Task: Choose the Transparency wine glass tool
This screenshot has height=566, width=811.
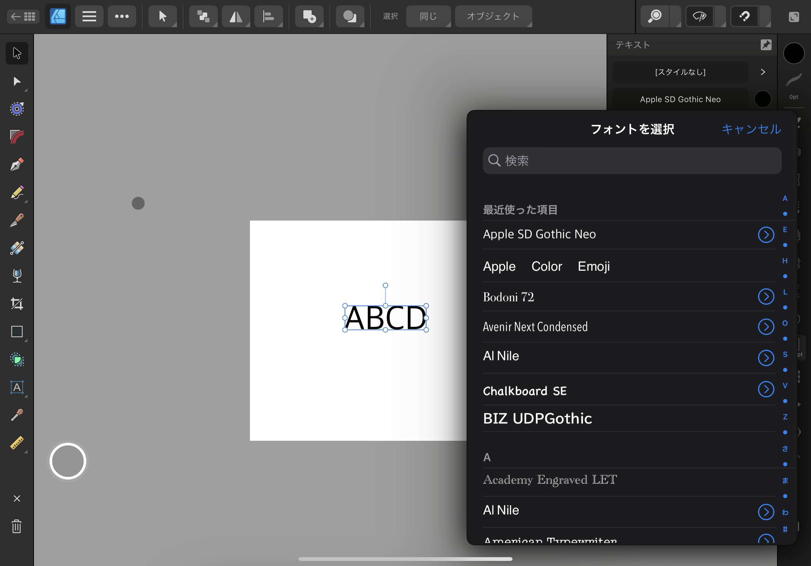Action: (17, 276)
